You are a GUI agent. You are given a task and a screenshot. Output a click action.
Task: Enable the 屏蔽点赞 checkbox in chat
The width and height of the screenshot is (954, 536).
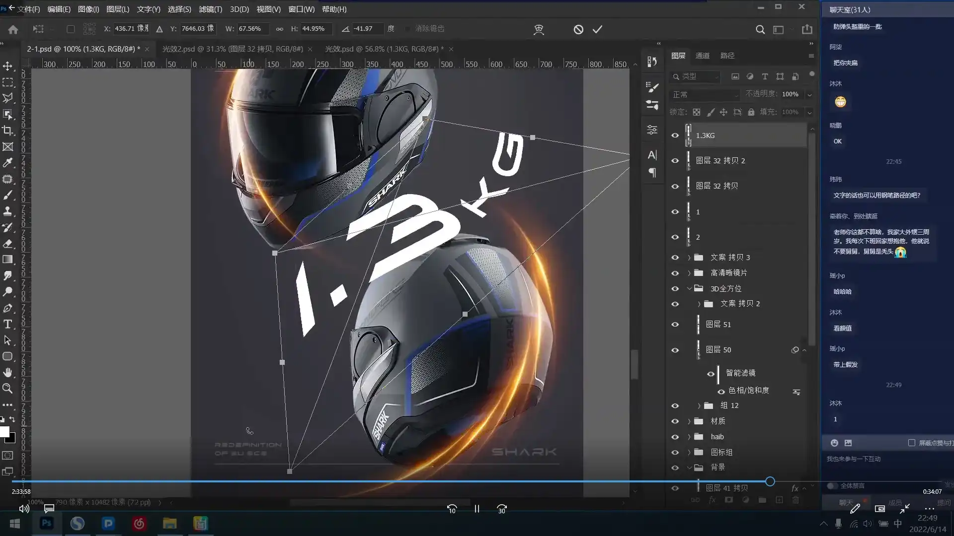(912, 443)
